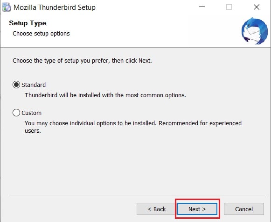271x222 pixels.
Task: Click the Standard option label text
Action: coord(34,85)
